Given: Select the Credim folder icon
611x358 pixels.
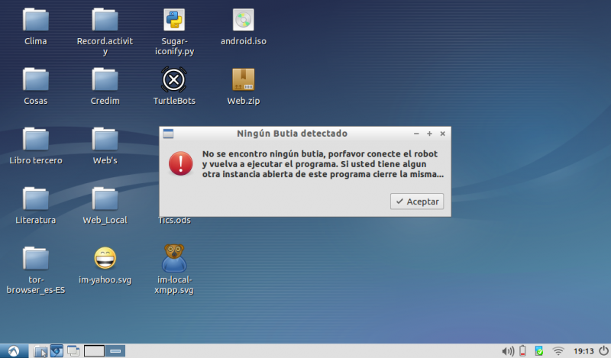Looking at the screenshot, I should click(x=105, y=79).
